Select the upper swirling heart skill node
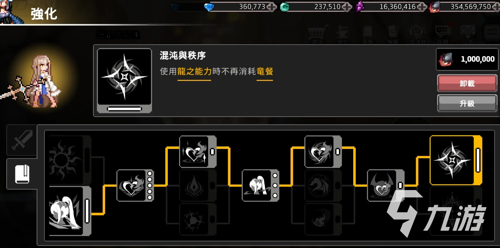Viewport: 500px width, 248px height. click(x=323, y=151)
